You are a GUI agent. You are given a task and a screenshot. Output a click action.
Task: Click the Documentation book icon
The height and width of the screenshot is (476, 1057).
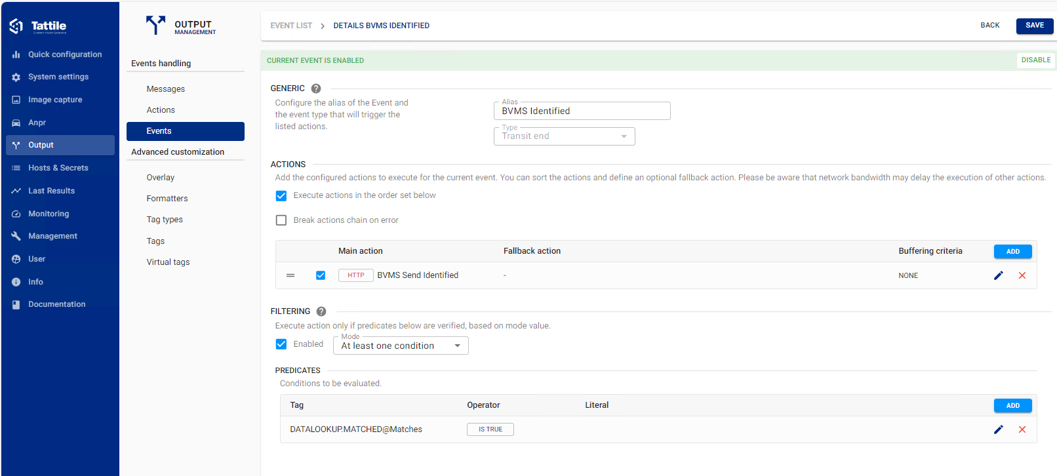(x=16, y=304)
